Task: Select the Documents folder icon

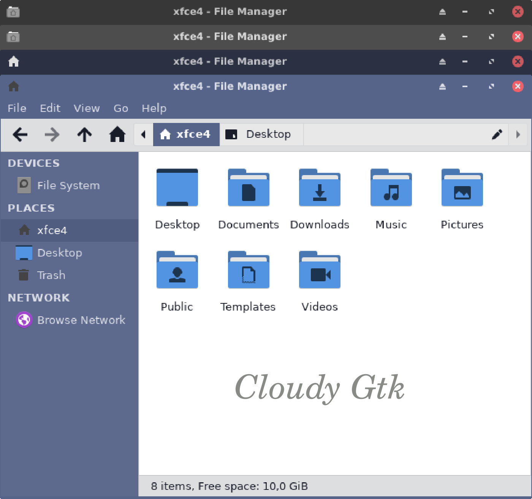Action: (x=249, y=188)
